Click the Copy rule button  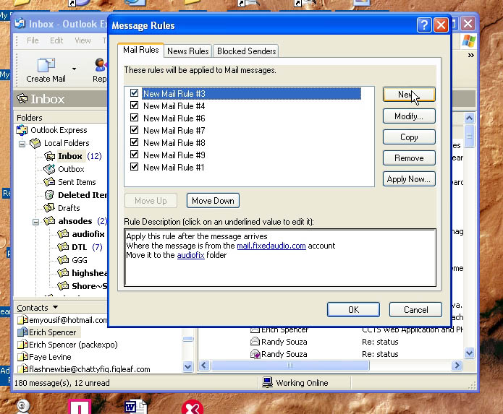click(x=409, y=137)
